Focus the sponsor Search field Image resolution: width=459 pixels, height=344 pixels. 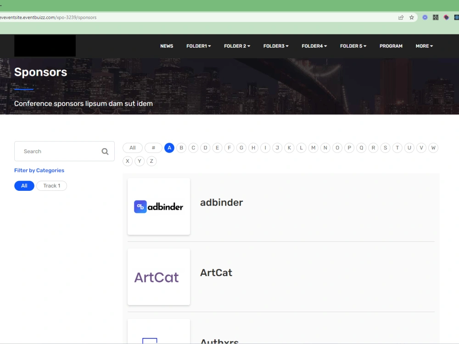click(64, 151)
